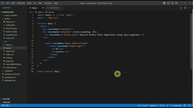Change end of line sequence LF

167,105
